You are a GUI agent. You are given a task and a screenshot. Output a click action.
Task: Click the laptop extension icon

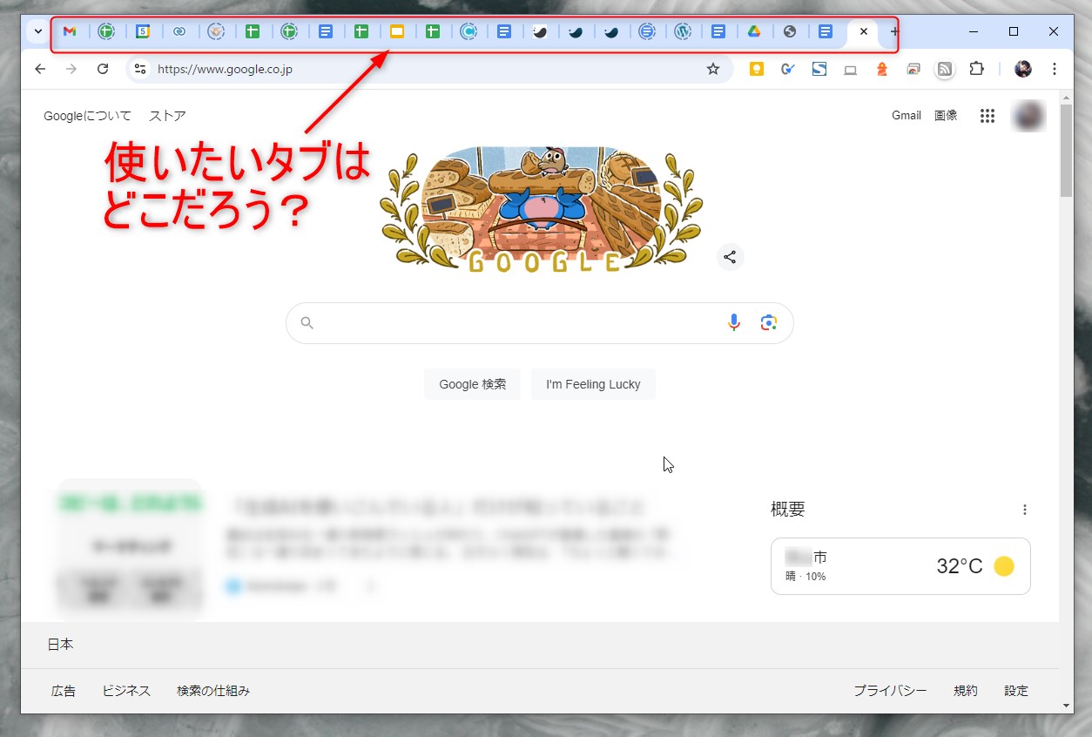[x=851, y=70]
